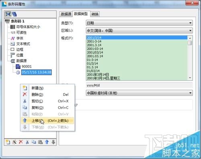Click the format list scrollbar thumb

(190, 43)
